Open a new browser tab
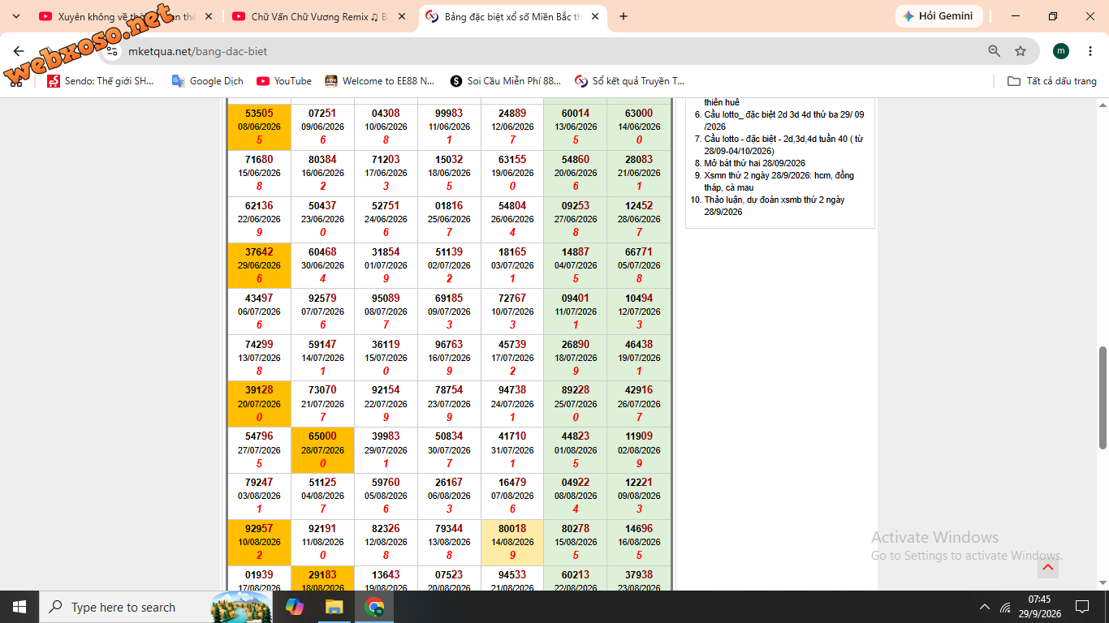This screenshot has height=623, width=1109. click(624, 16)
